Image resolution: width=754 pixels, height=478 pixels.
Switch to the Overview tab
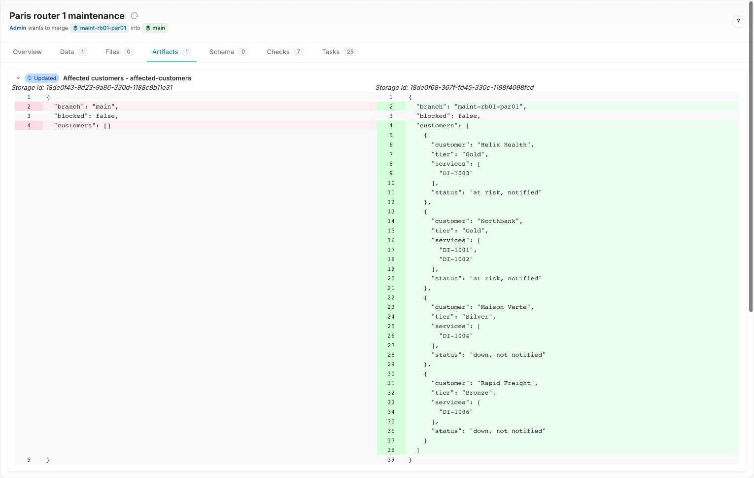click(x=28, y=52)
